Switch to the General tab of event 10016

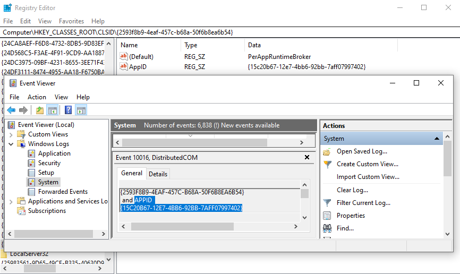pyautogui.click(x=132, y=173)
